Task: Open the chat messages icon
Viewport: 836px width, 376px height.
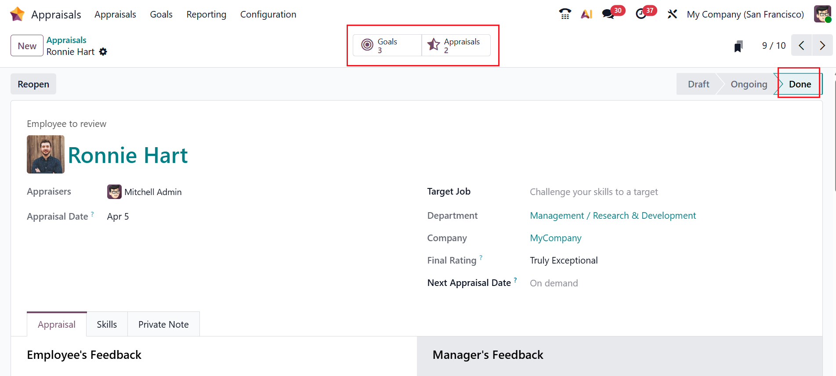Action: [x=608, y=14]
